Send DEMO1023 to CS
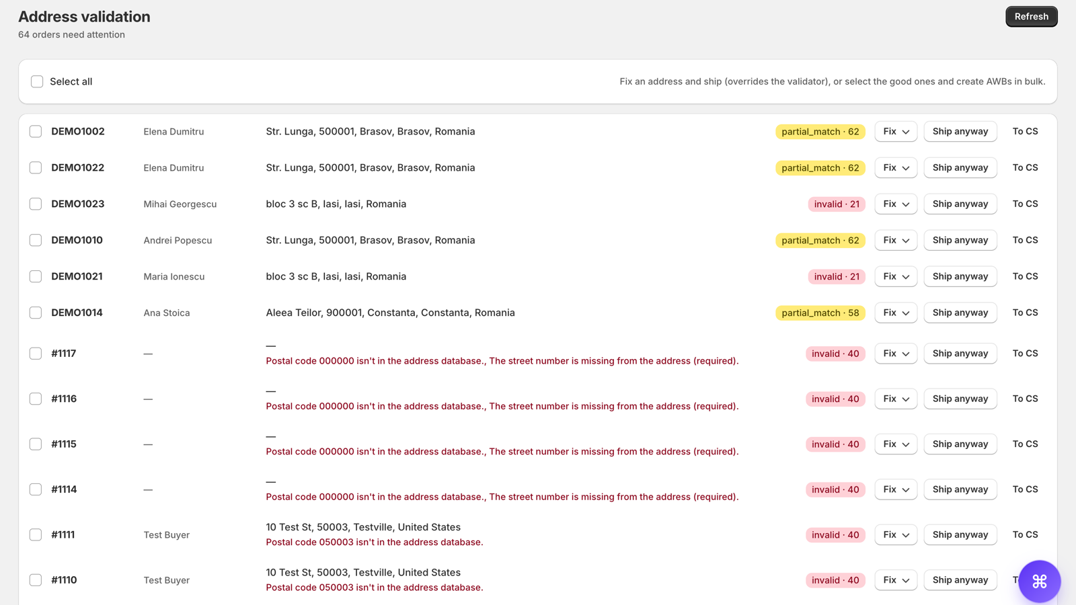 (x=1025, y=204)
